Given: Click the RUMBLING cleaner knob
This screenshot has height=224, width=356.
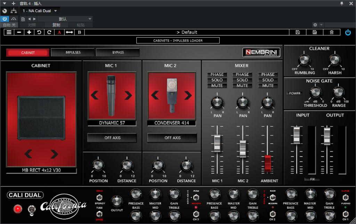Looking at the screenshot, I should [x=304, y=60].
